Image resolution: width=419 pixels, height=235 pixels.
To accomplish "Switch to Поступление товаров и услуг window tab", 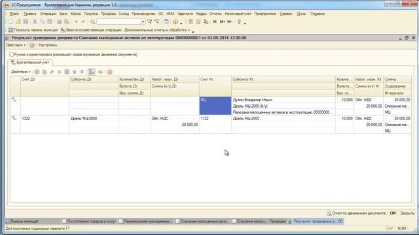I will pyautogui.click(x=89, y=221).
